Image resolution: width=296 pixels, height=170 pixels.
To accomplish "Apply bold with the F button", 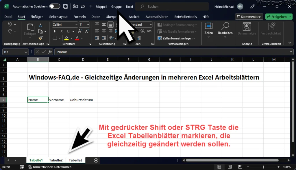I will click(x=55, y=31).
